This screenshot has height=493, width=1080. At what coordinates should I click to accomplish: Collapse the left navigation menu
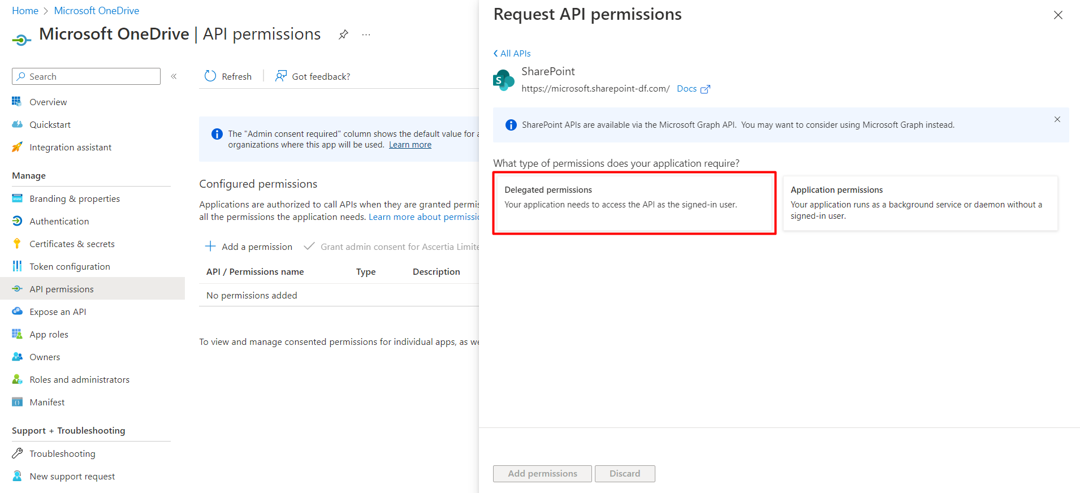point(174,76)
